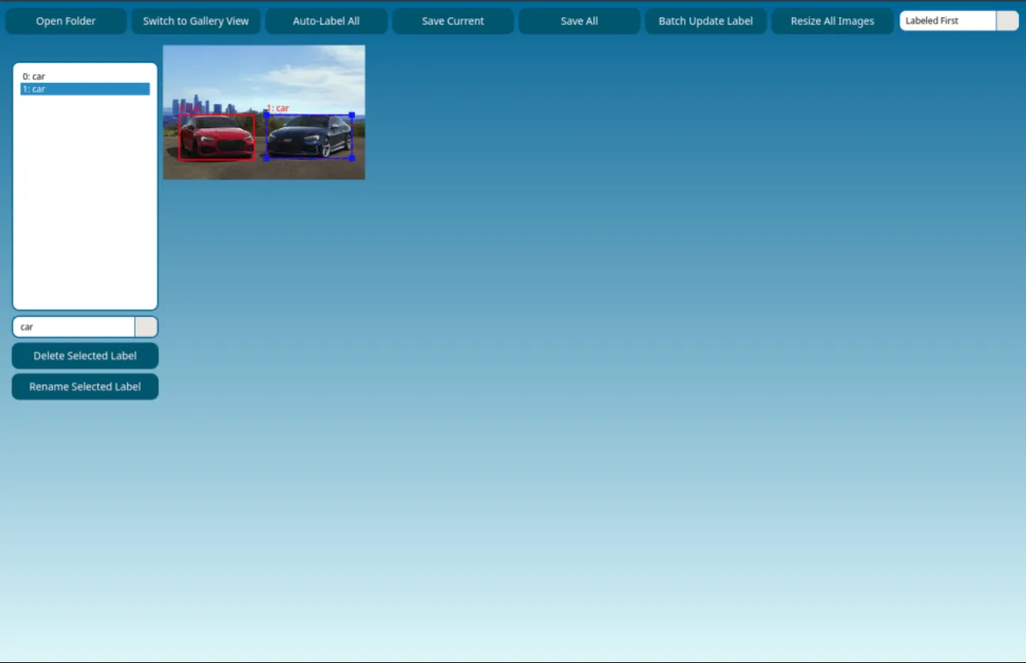Click top-right handle of blue selection box
Viewport: 1026px width, 663px height.
click(x=351, y=115)
